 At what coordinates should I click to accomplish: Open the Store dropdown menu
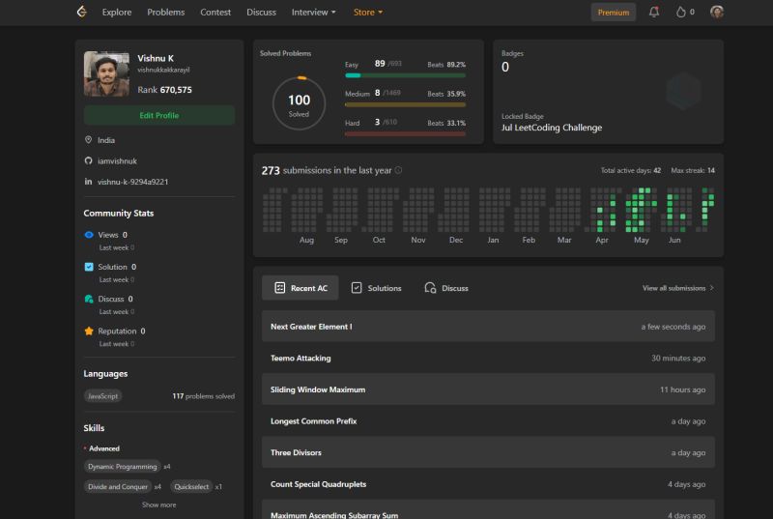pyautogui.click(x=368, y=12)
